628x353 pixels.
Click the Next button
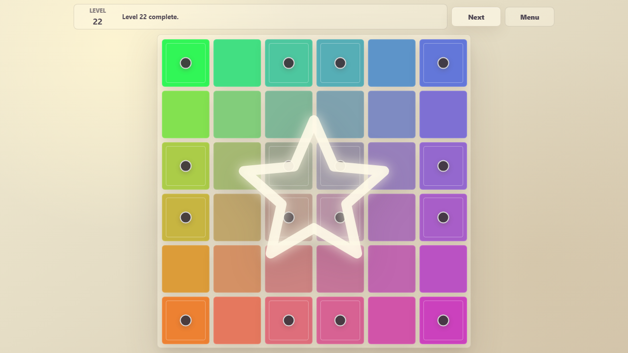point(476,17)
